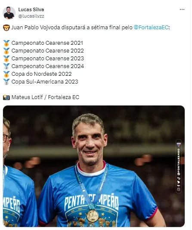The width and height of the screenshot is (192, 230).
Task: Click silver medal beside Copa Sul-Americana 2023
Action: pyautogui.click(x=6, y=82)
